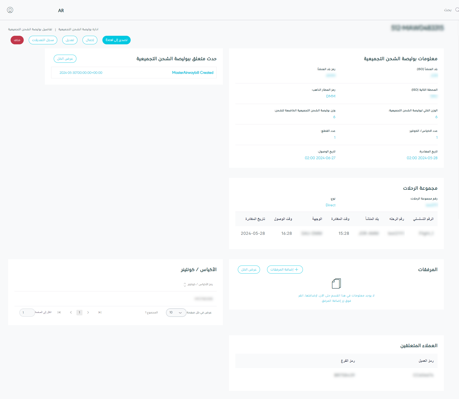
Task: Open the MasterAirwaybill Created event link
Action: (x=193, y=73)
